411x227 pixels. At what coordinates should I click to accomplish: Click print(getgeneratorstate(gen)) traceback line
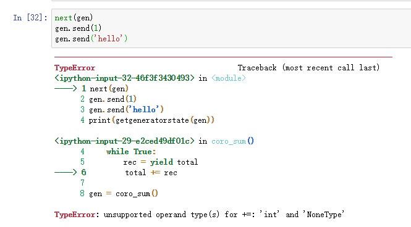click(147, 120)
